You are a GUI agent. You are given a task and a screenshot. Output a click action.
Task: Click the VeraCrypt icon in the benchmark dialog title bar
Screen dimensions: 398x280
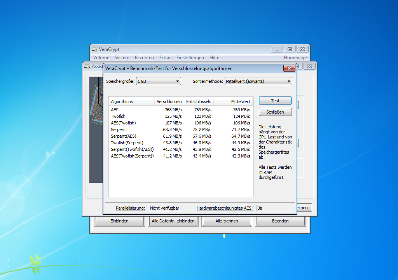pyautogui.click(x=106, y=68)
